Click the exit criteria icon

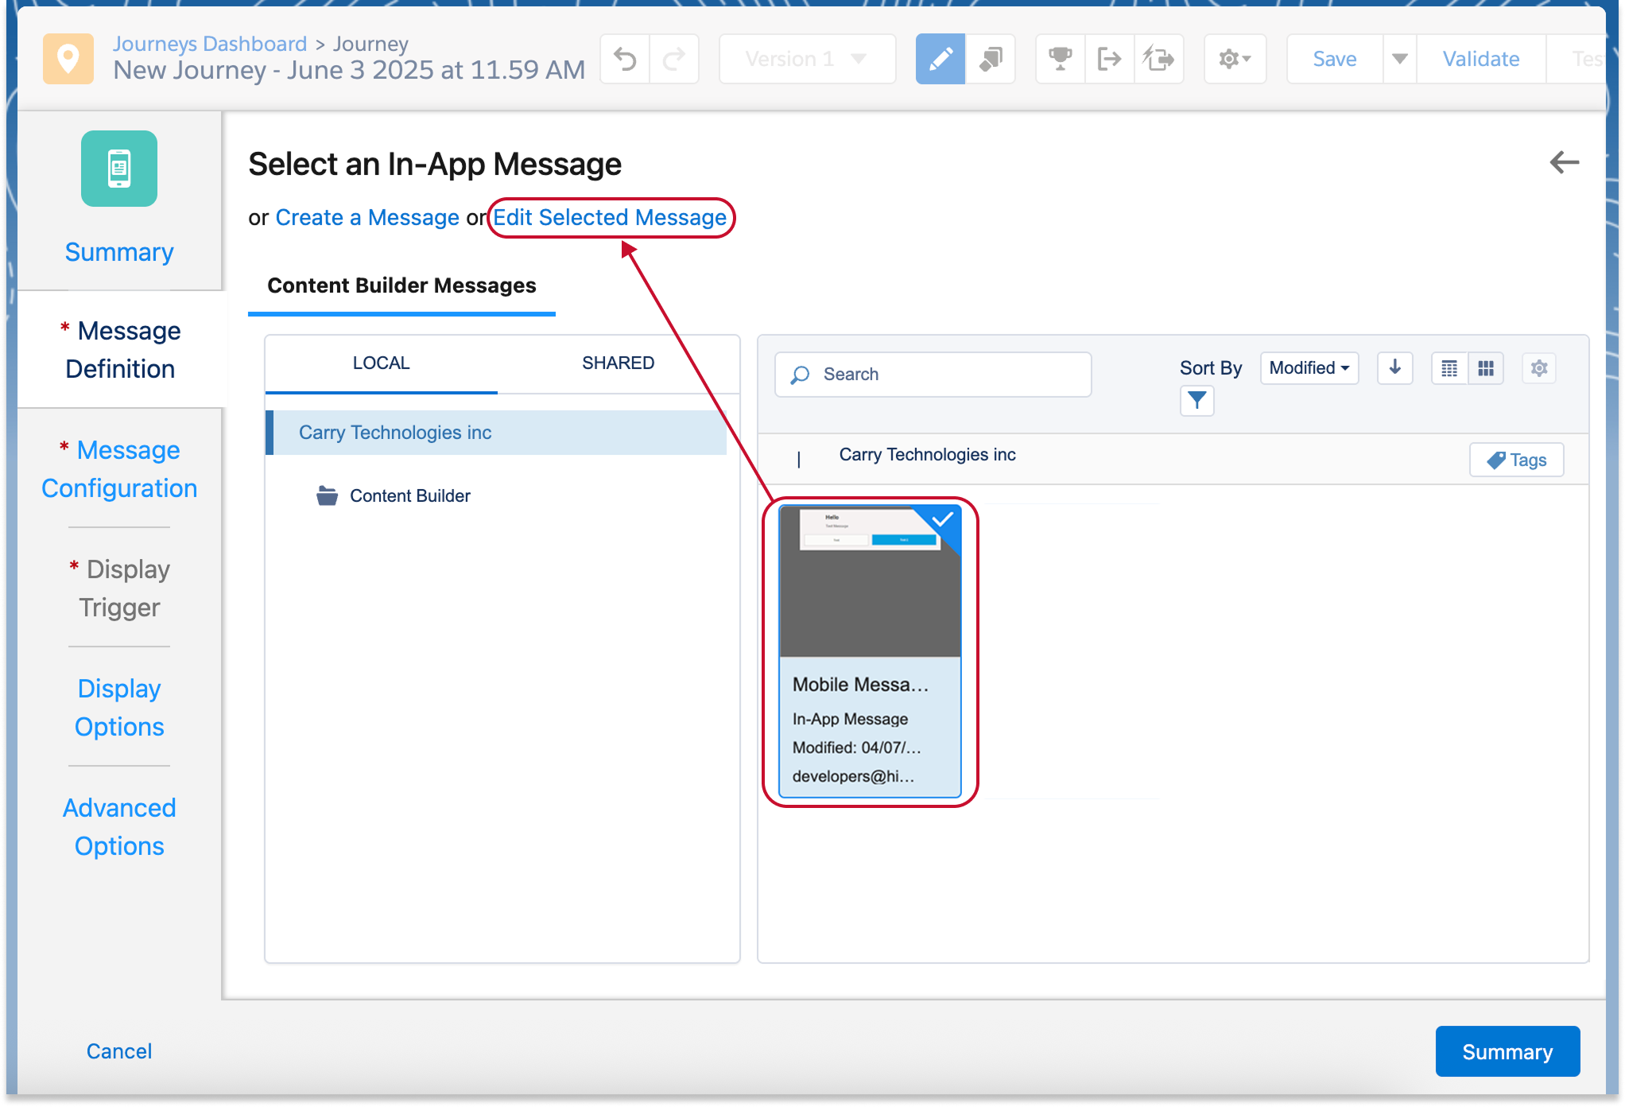[1109, 59]
